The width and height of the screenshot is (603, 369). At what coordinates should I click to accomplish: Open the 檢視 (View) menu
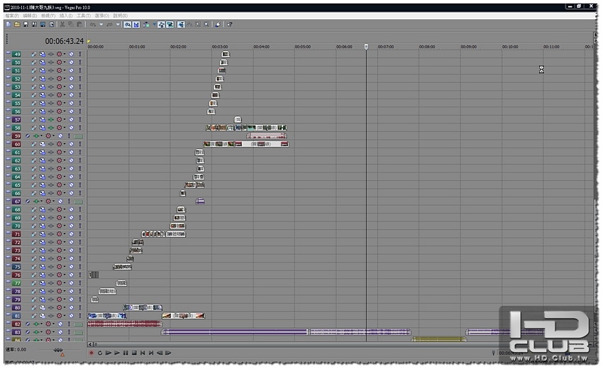coord(48,16)
